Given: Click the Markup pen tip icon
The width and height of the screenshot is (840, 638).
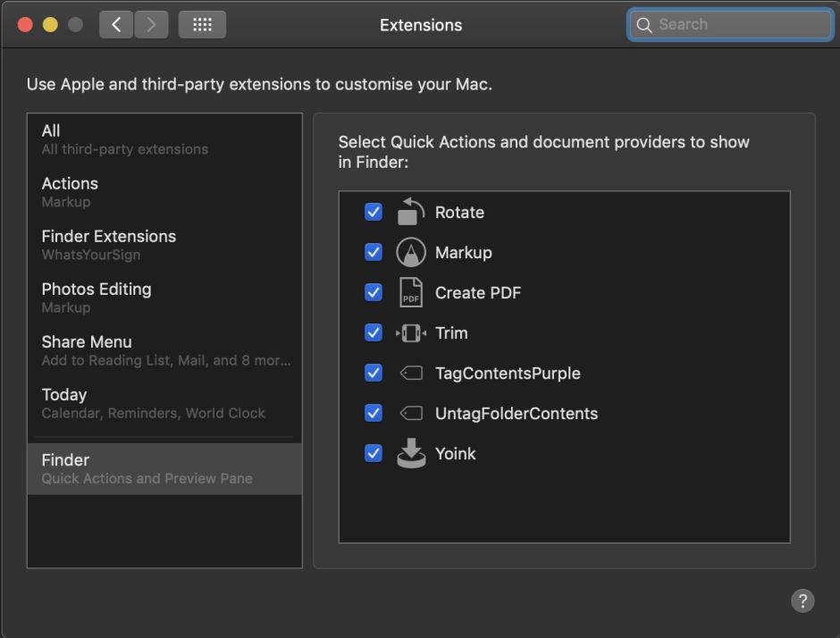Looking at the screenshot, I should click(410, 252).
